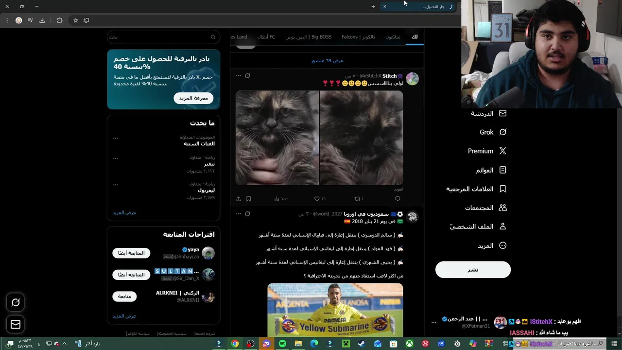Open the chat envelope item in sidebar
The image size is (622, 350).
(x=488, y=113)
